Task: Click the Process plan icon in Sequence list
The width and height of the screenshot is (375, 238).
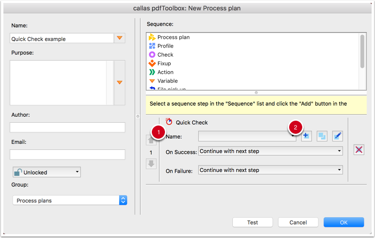Action: (x=152, y=37)
